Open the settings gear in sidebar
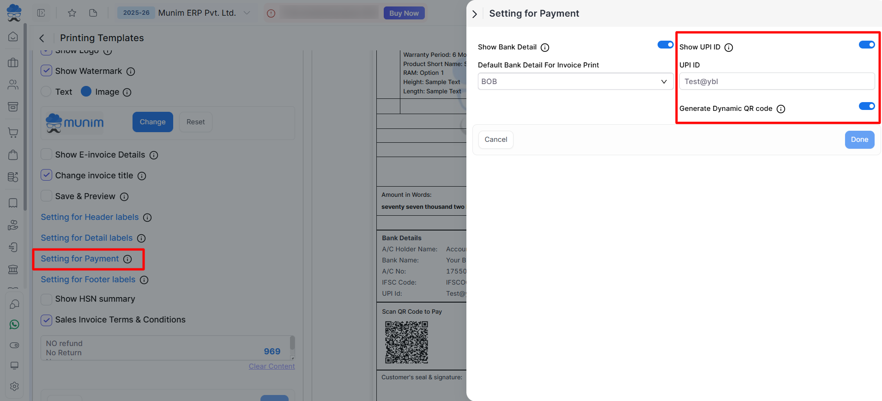Viewport: 882px width, 401px height. click(x=14, y=386)
